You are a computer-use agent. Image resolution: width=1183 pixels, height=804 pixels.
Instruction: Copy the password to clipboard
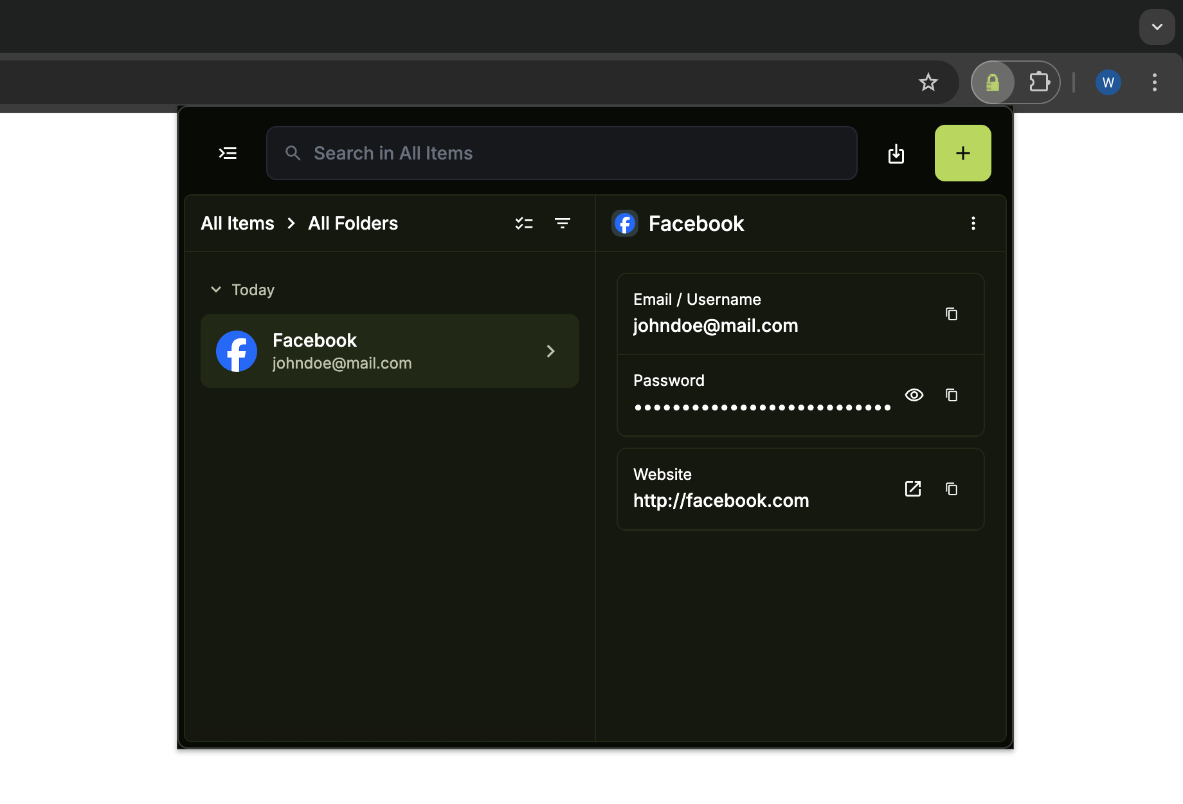(952, 395)
